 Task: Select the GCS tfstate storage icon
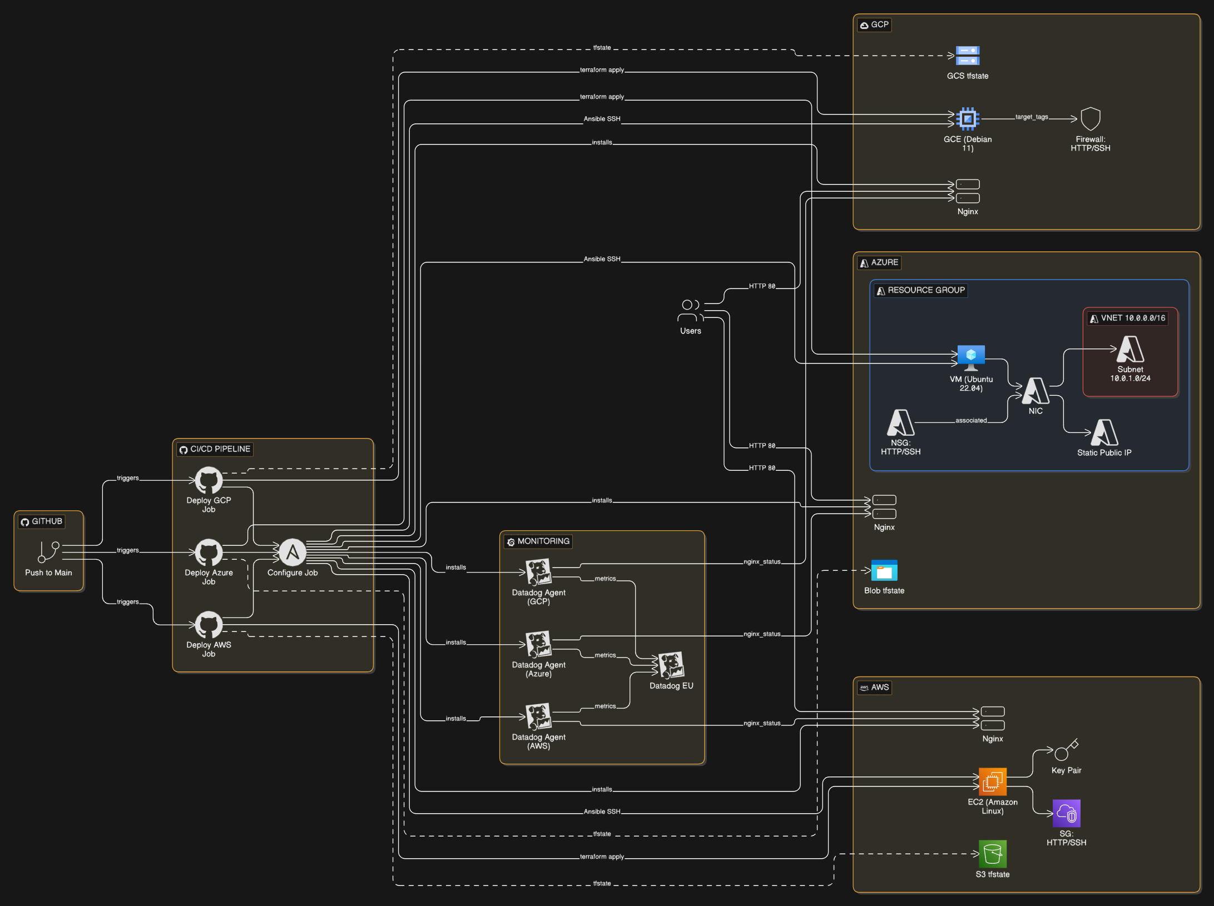click(x=968, y=56)
